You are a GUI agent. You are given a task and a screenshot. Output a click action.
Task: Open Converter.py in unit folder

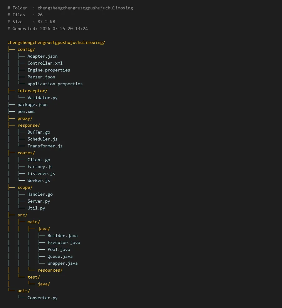point(42,298)
